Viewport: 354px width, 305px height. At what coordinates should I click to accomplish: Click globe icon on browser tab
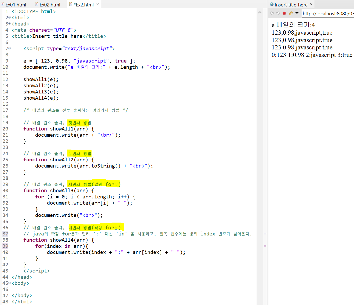click(x=272, y=4)
